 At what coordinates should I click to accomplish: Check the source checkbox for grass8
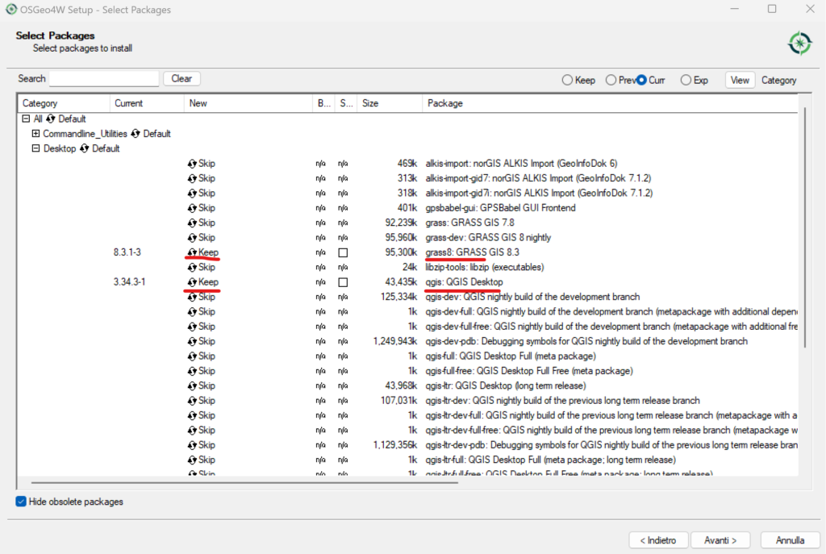tap(343, 252)
